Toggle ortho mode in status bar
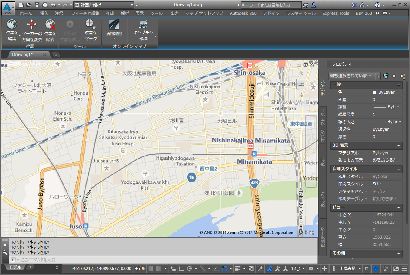The width and height of the screenshot is (410, 275). click(181, 269)
